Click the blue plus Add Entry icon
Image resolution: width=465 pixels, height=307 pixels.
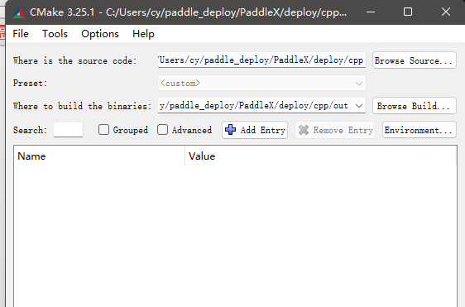[x=230, y=130]
